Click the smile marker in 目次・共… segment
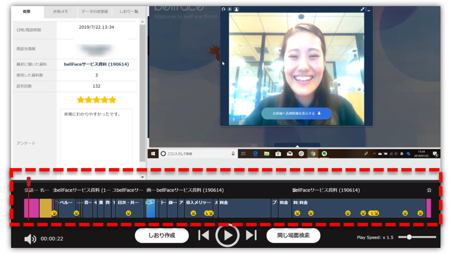The image size is (452, 254). (128, 213)
